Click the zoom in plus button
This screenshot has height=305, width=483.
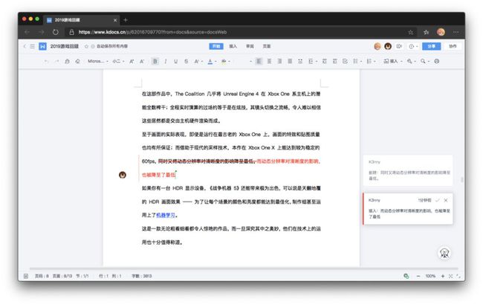coord(443,276)
